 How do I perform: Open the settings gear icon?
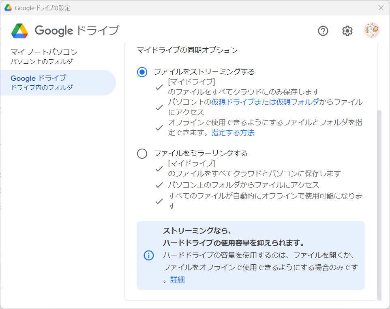click(347, 31)
